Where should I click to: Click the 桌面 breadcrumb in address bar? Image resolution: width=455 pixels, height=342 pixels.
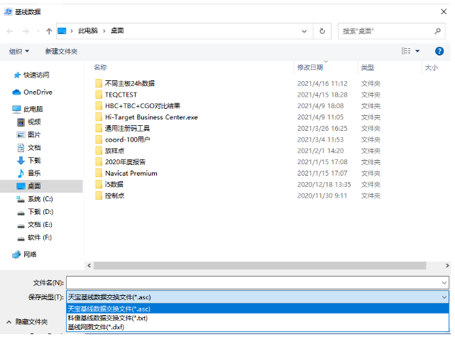[117, 31]
